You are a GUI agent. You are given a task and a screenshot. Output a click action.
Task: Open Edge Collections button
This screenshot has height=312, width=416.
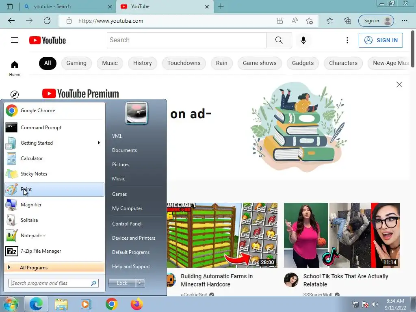(348, 21)
